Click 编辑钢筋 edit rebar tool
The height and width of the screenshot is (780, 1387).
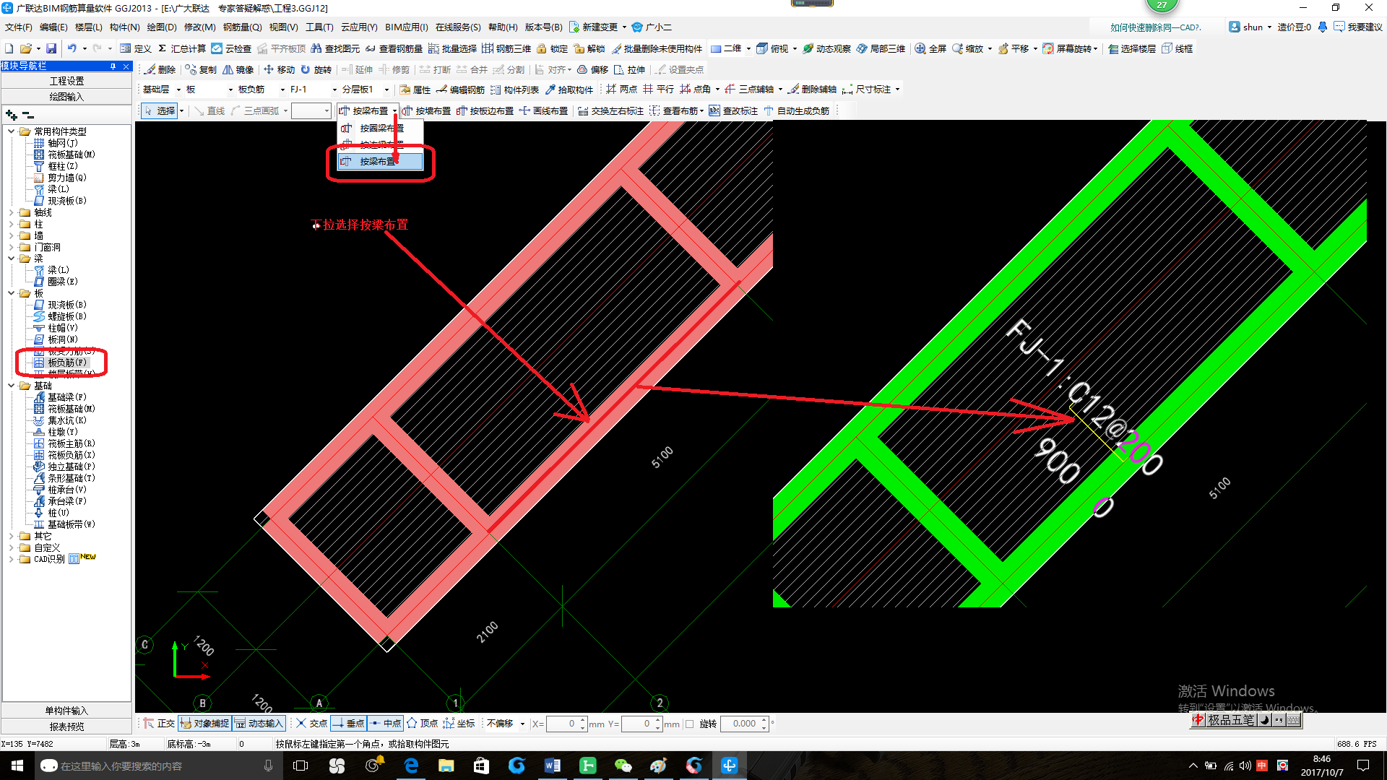pyautogui.click(x=460, y=90)
